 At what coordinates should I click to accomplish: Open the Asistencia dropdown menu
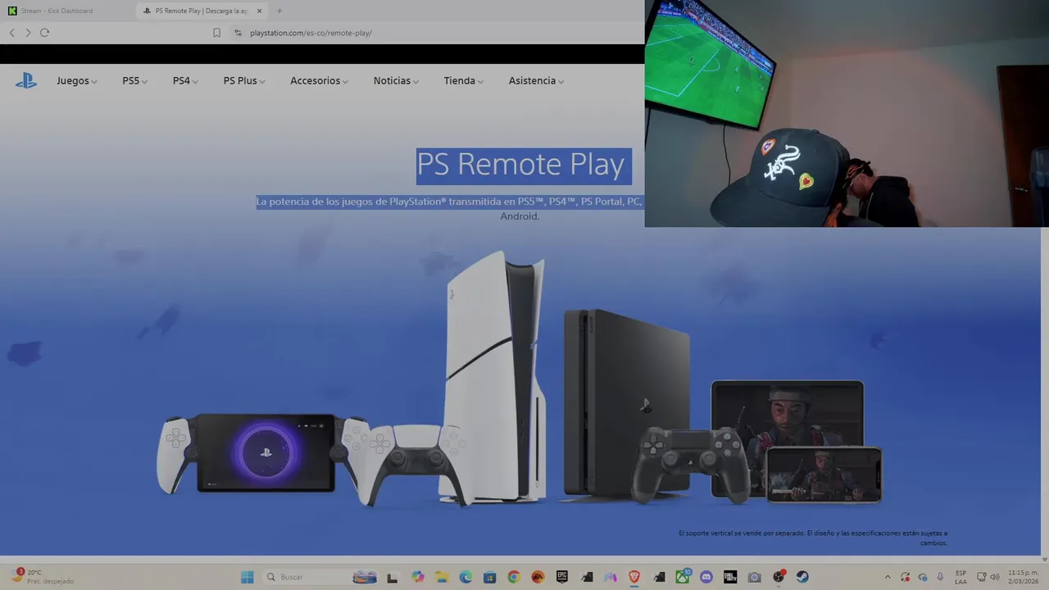tap(536, 80)
